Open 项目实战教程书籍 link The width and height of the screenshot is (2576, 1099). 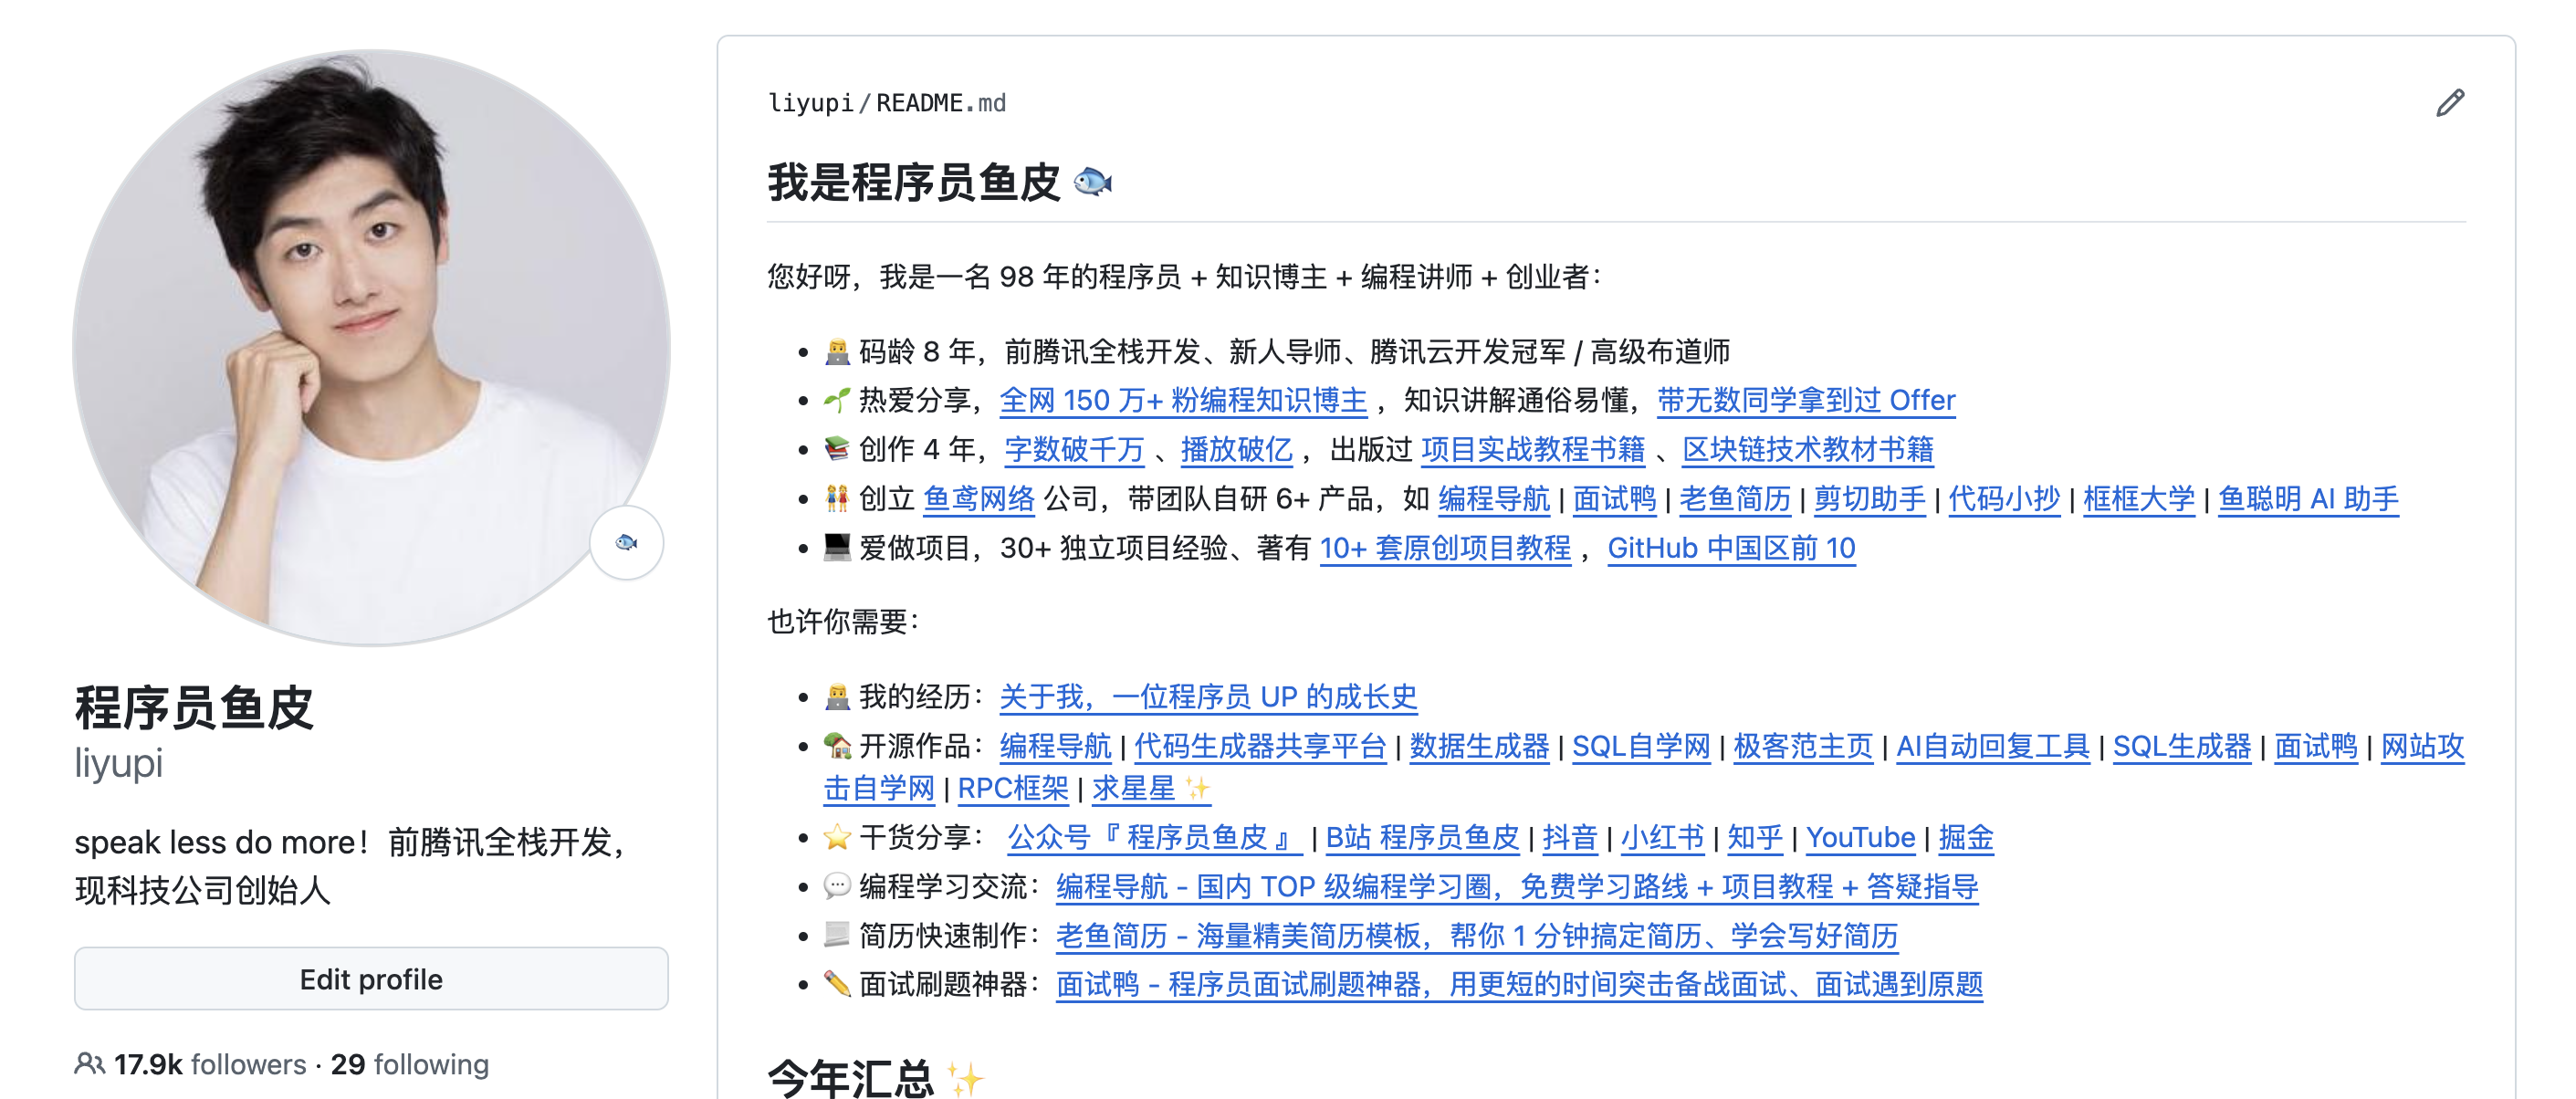click(1532, 450)
